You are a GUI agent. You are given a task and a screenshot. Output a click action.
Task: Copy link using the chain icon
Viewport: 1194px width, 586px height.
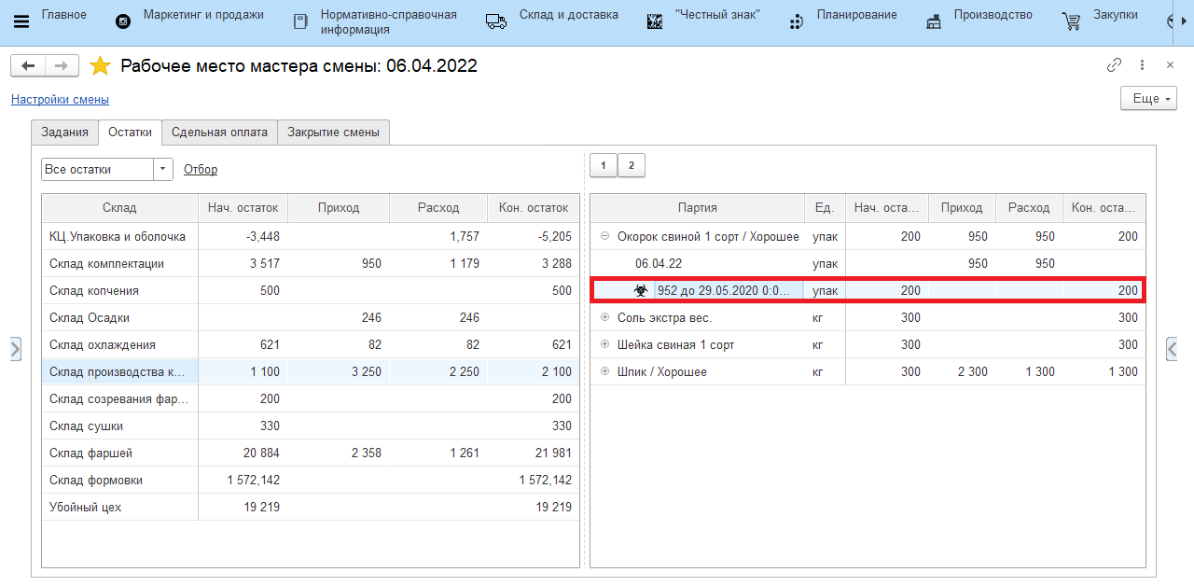1114,65
